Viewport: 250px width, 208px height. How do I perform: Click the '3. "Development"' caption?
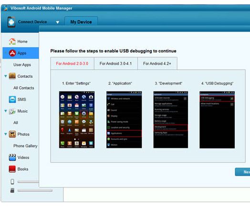[168, 83]
